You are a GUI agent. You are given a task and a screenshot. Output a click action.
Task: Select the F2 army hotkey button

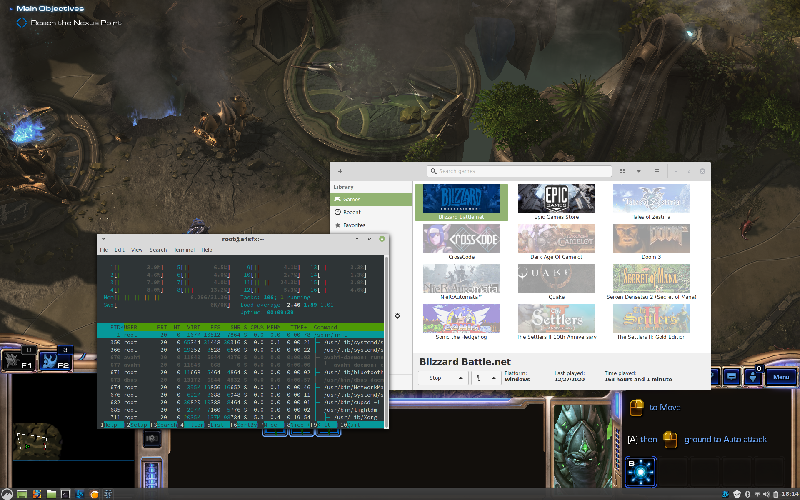click(56, 361)
